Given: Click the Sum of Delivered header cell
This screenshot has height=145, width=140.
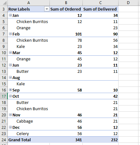Looking at the screenshot, I should (x=100, y=9).
